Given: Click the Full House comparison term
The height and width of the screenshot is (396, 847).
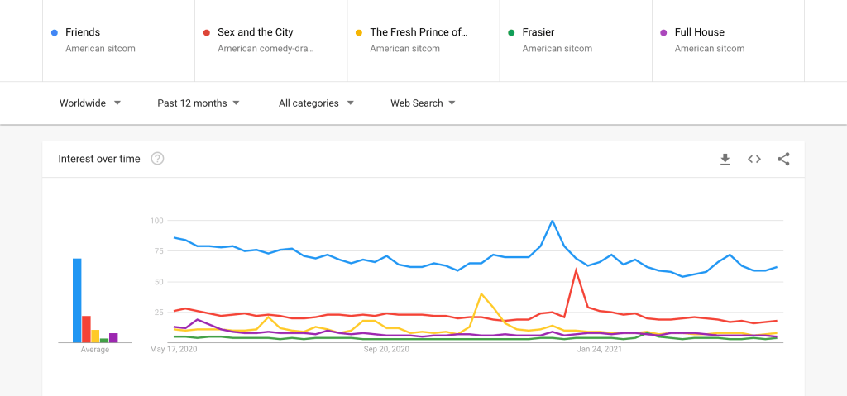Looking at the screenshot, I should point(699,32).
